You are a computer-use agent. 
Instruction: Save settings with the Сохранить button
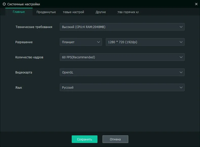click(x=85, y=139)
